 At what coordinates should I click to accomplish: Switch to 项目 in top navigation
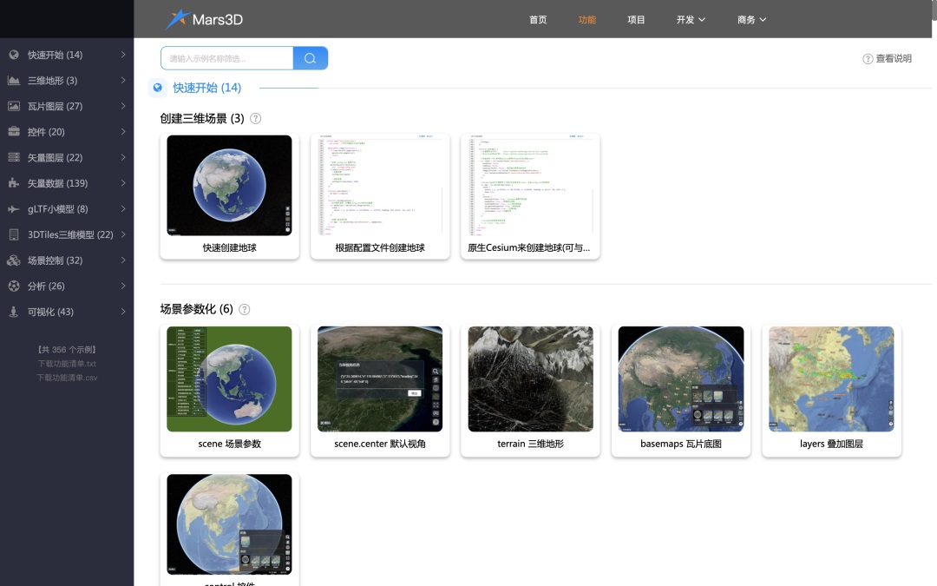pos(636,19)
